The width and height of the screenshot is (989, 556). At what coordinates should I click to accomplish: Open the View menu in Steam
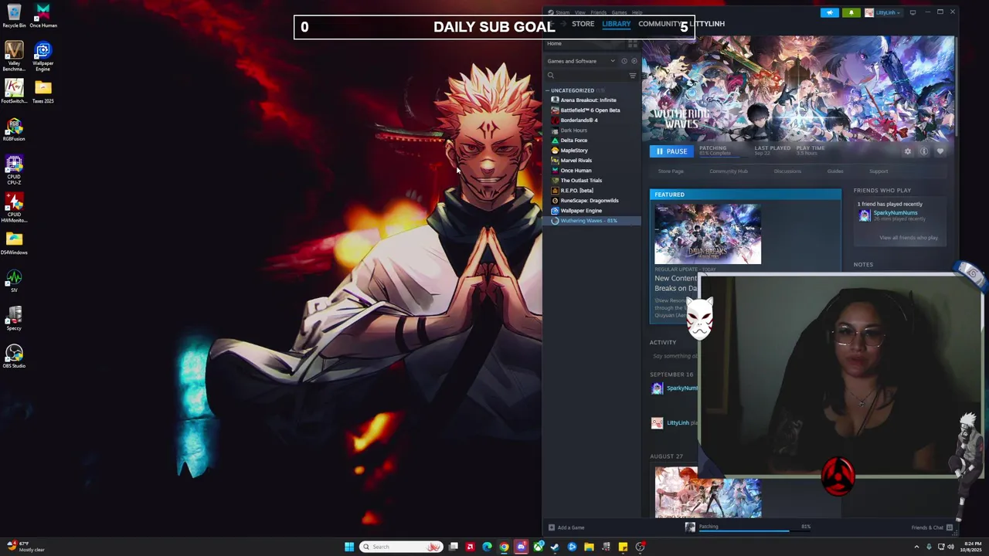point(579,12)
